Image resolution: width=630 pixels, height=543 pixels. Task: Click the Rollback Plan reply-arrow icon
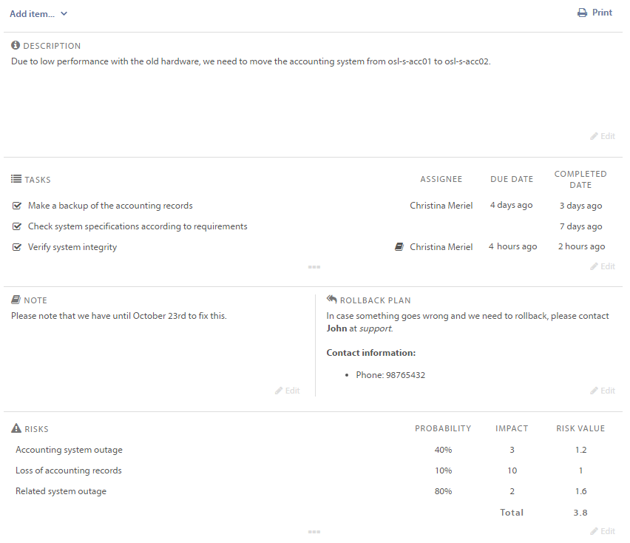[x=331, y=300]
